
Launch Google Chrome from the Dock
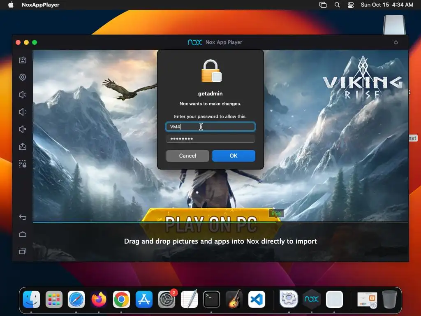click(x=121, y=299)
